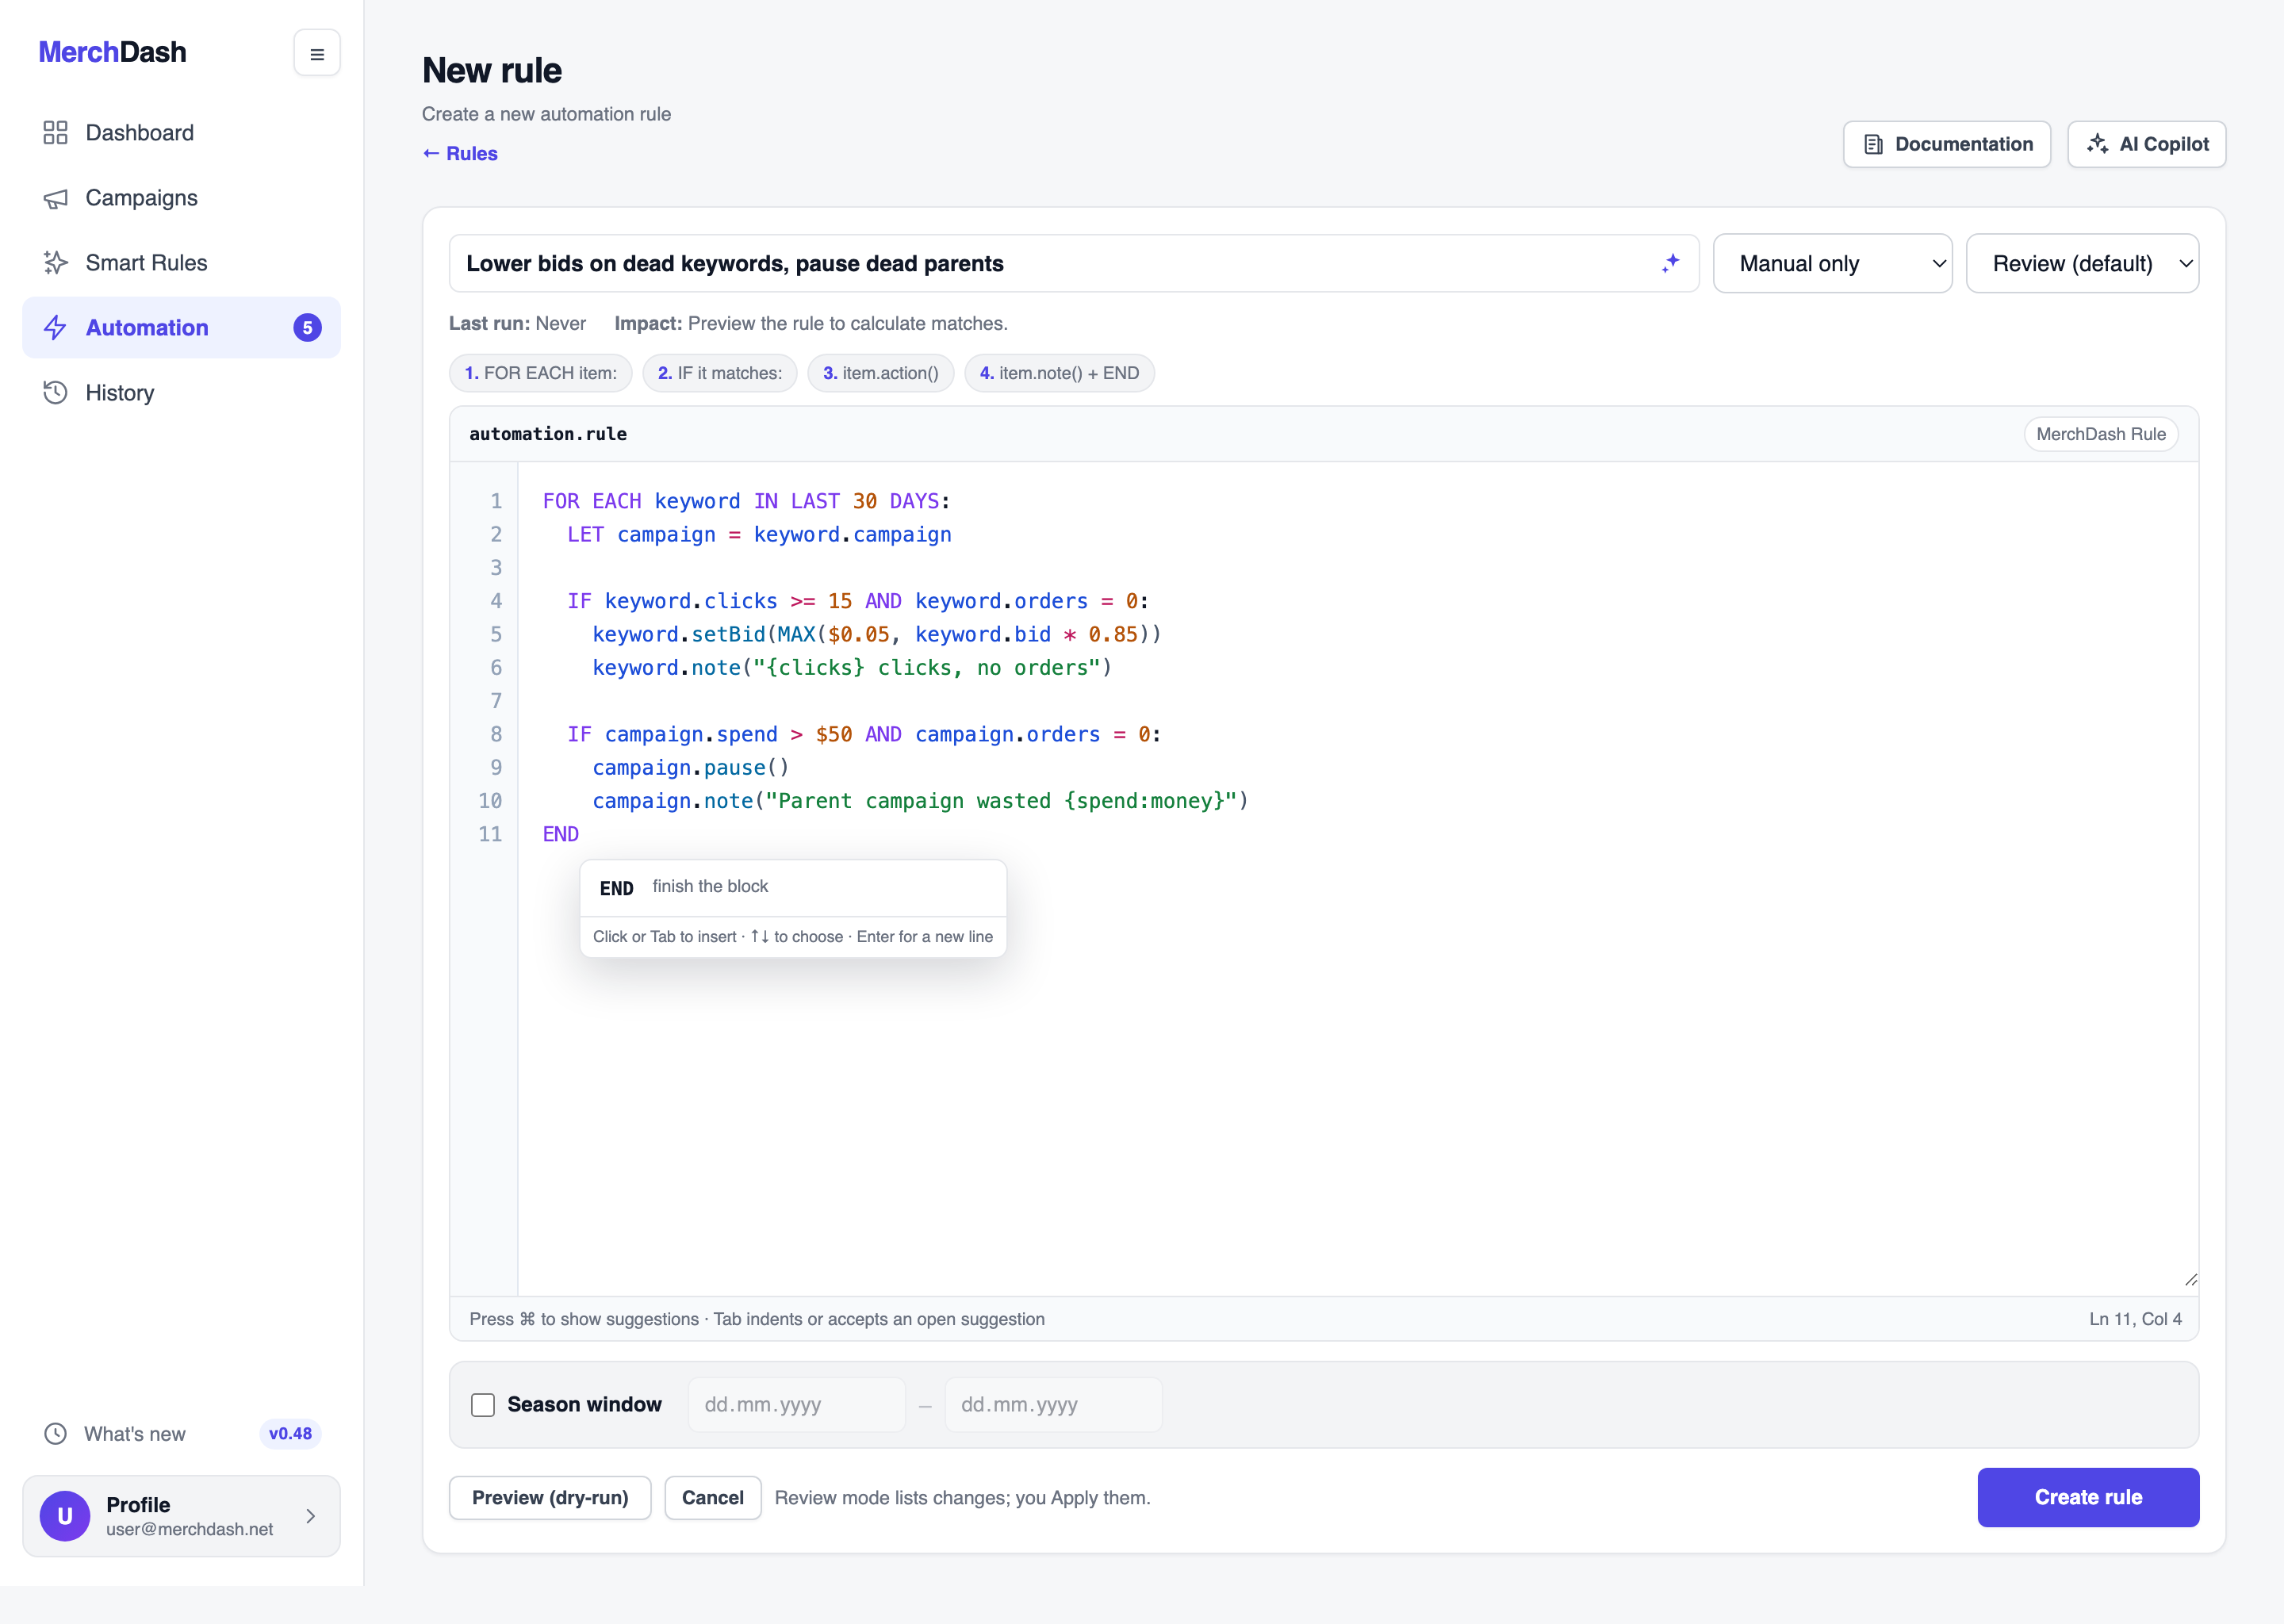The height and width of the screenshot is (1624, 2284).
Task: Open What's new panel
Action: click(x=181, y=1434)
